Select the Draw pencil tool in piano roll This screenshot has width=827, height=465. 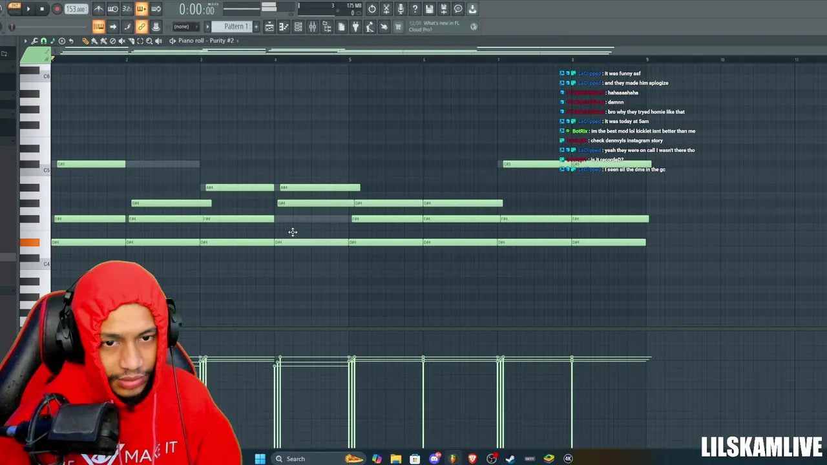pos(85,41)
